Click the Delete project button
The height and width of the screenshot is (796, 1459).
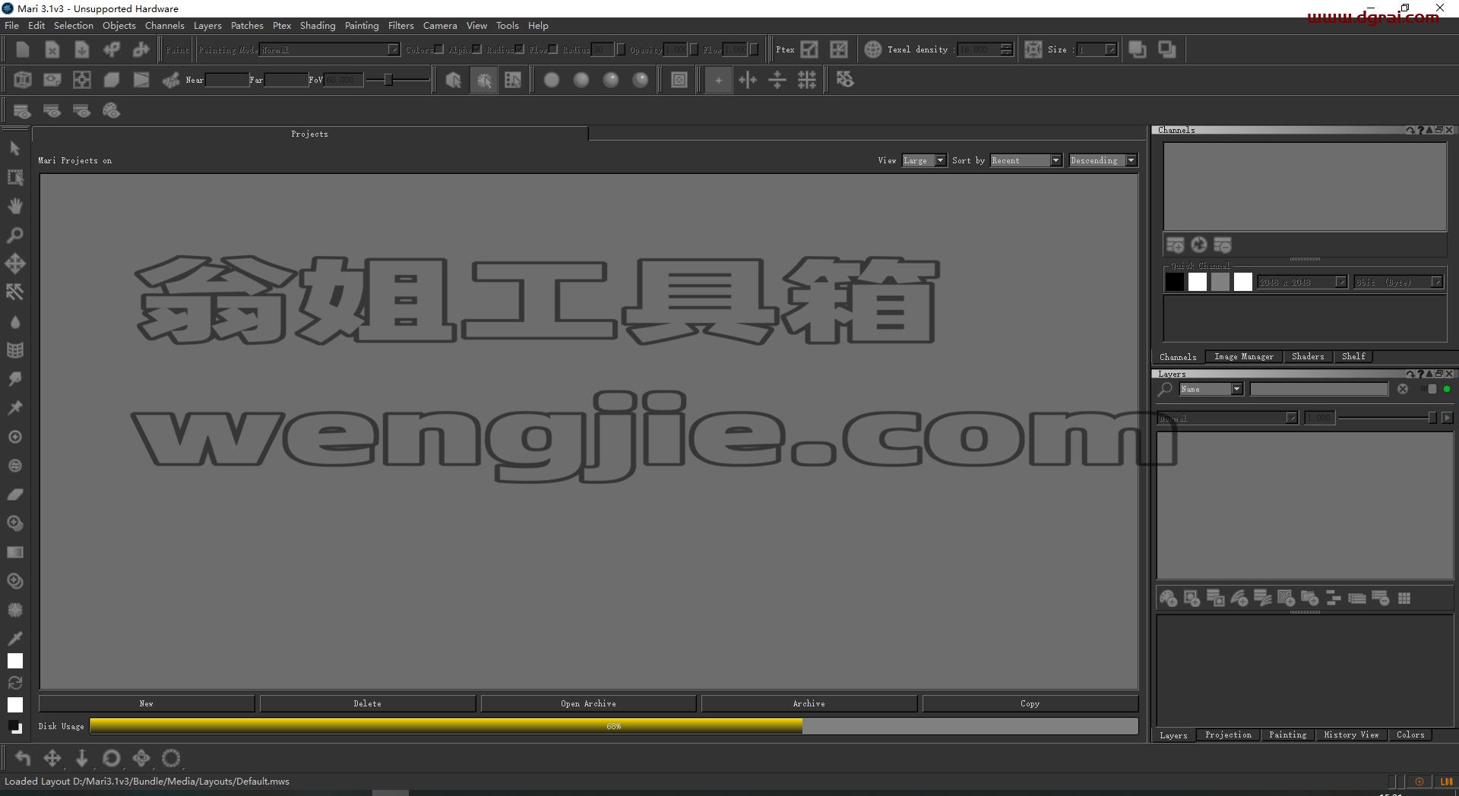click(x=367, y=703)
